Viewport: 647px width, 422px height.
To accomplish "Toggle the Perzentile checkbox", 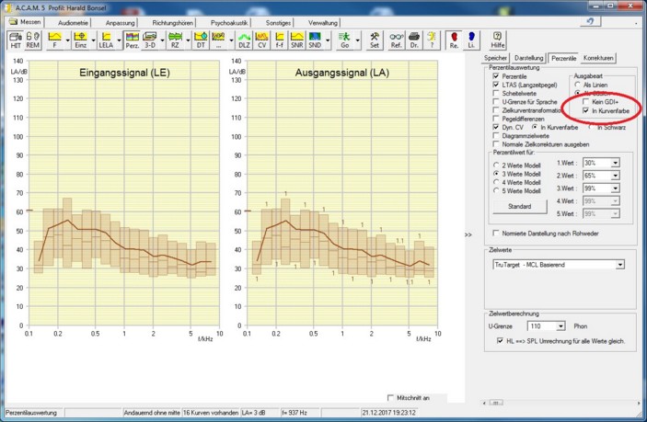I will point(496,76).
